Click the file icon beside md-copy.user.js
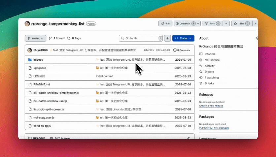 30,117
